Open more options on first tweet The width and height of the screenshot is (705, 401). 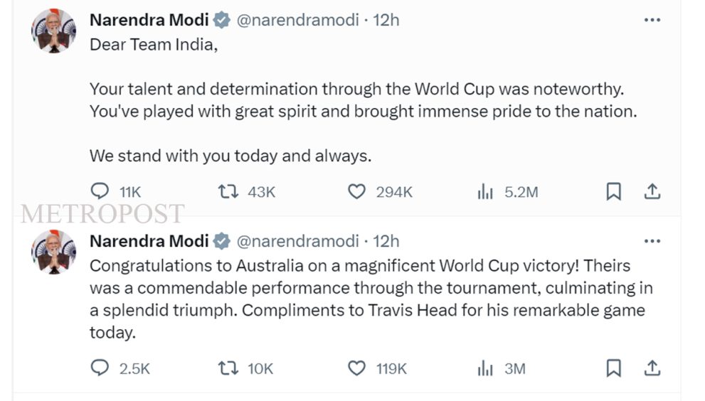tap(652, 21)
